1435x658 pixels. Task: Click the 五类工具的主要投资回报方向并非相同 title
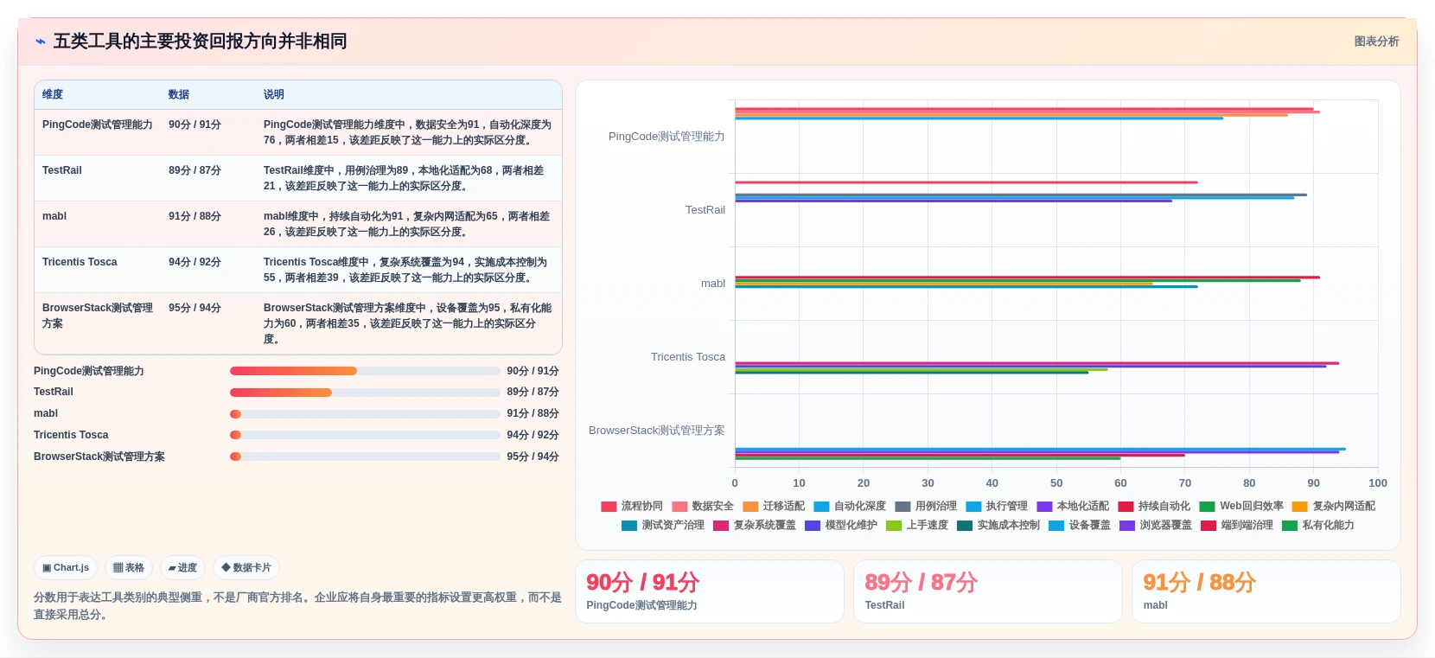point(201,42)
